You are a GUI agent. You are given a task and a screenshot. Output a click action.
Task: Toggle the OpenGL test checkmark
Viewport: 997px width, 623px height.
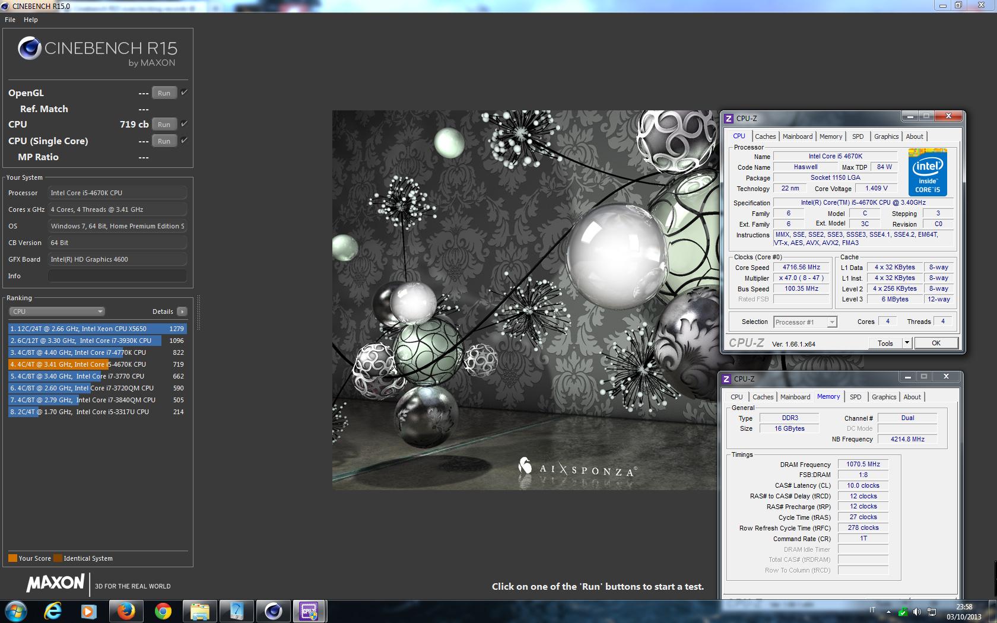(x=184, y=92)
